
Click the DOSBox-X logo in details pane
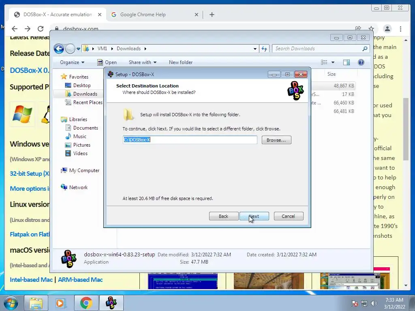point(68,259)
